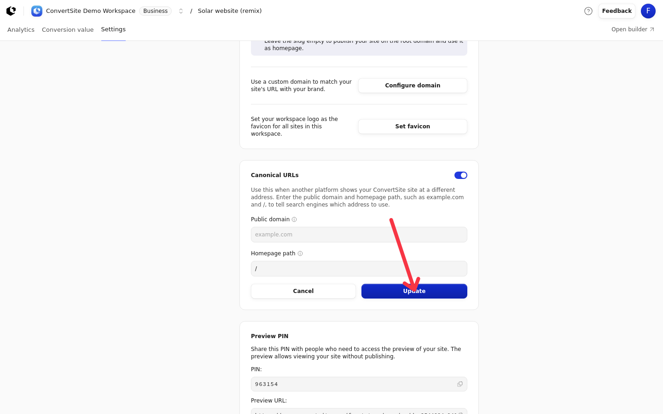The height and width of the screenshot is (414, 663).
Task: Click the Business plan badge
Action: click(x=155, y=11)
